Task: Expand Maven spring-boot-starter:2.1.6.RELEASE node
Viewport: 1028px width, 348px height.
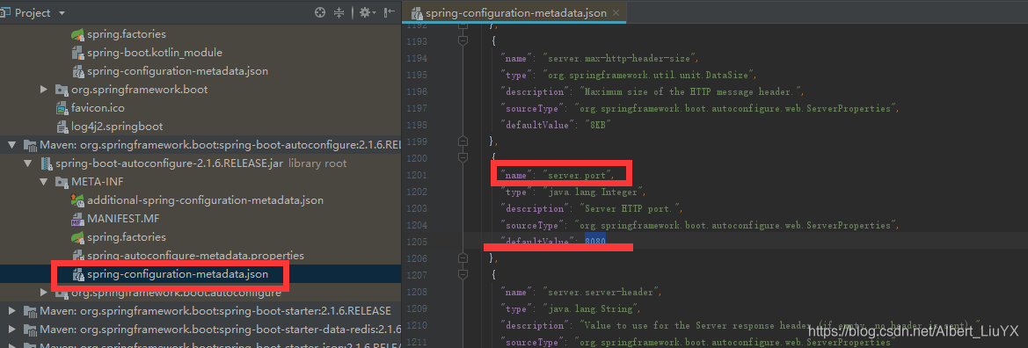Action: click(11, 310)
